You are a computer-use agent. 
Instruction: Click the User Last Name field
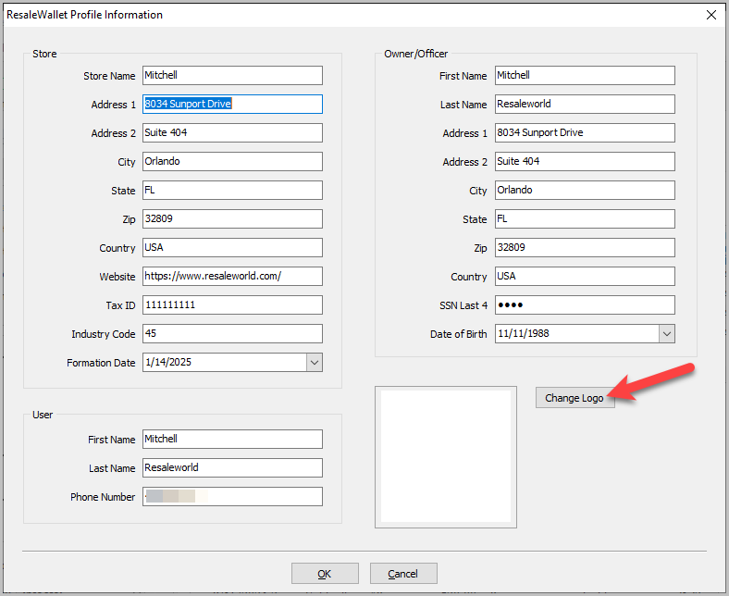tap(232, 468)
